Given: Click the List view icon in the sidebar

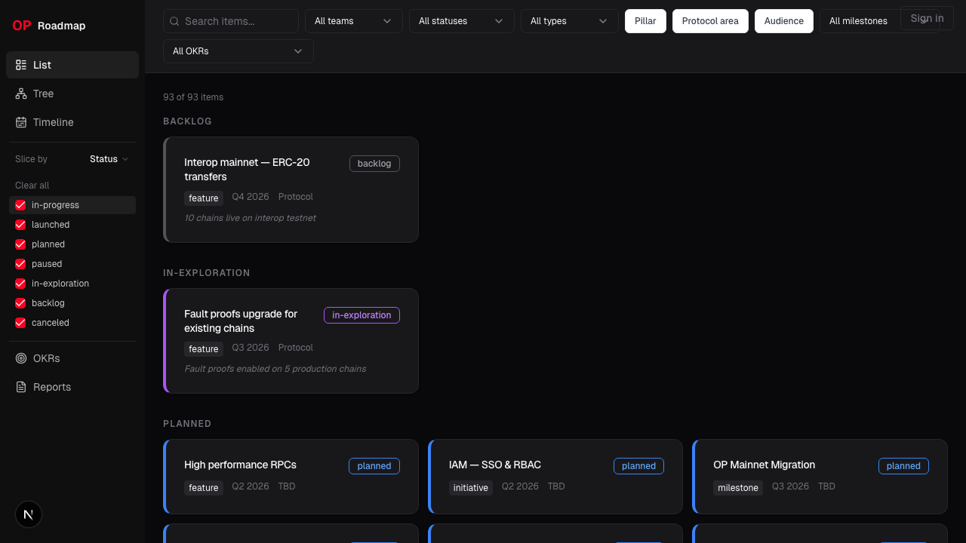Looking at the screenshot, I should pos(21,65).
